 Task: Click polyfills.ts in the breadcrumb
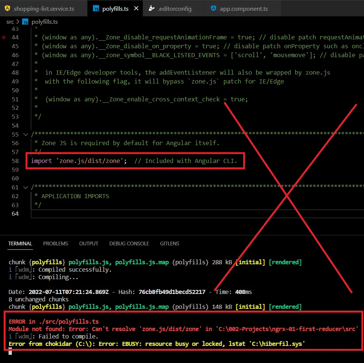(x=44, y=22)
